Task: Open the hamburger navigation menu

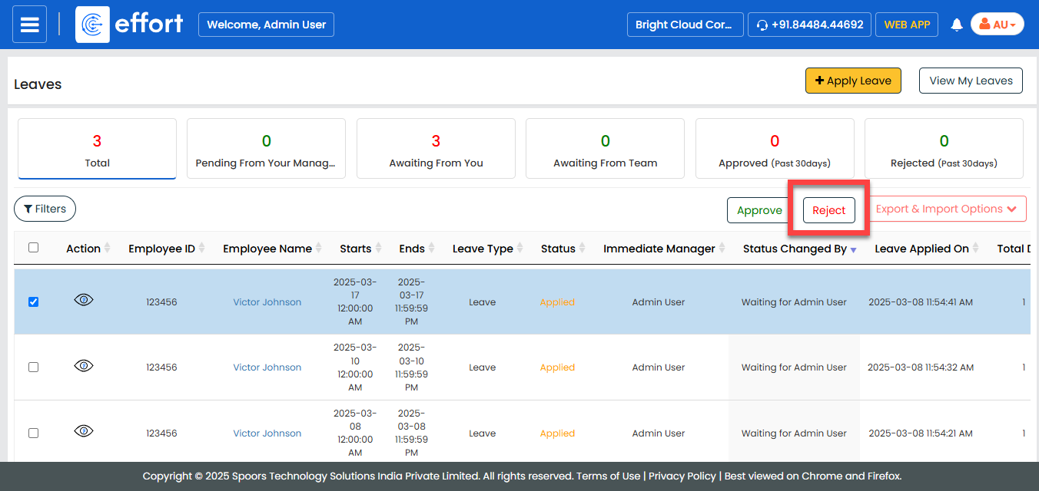Action: pos(29,25)
